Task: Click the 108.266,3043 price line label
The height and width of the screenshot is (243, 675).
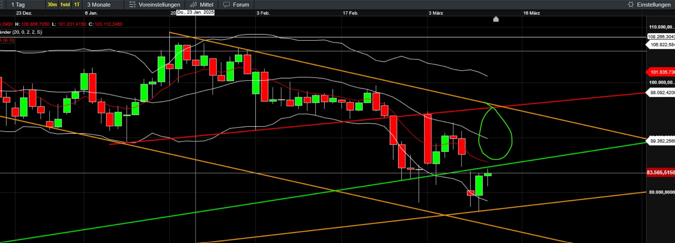Action: tap(661, 37)
